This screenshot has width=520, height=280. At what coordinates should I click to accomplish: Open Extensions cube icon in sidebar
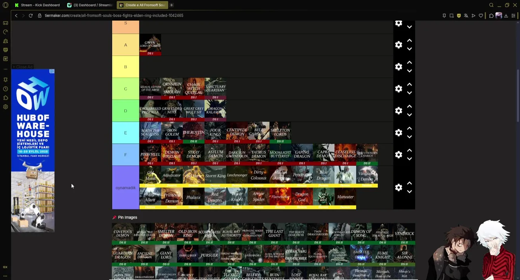(5, 98)
